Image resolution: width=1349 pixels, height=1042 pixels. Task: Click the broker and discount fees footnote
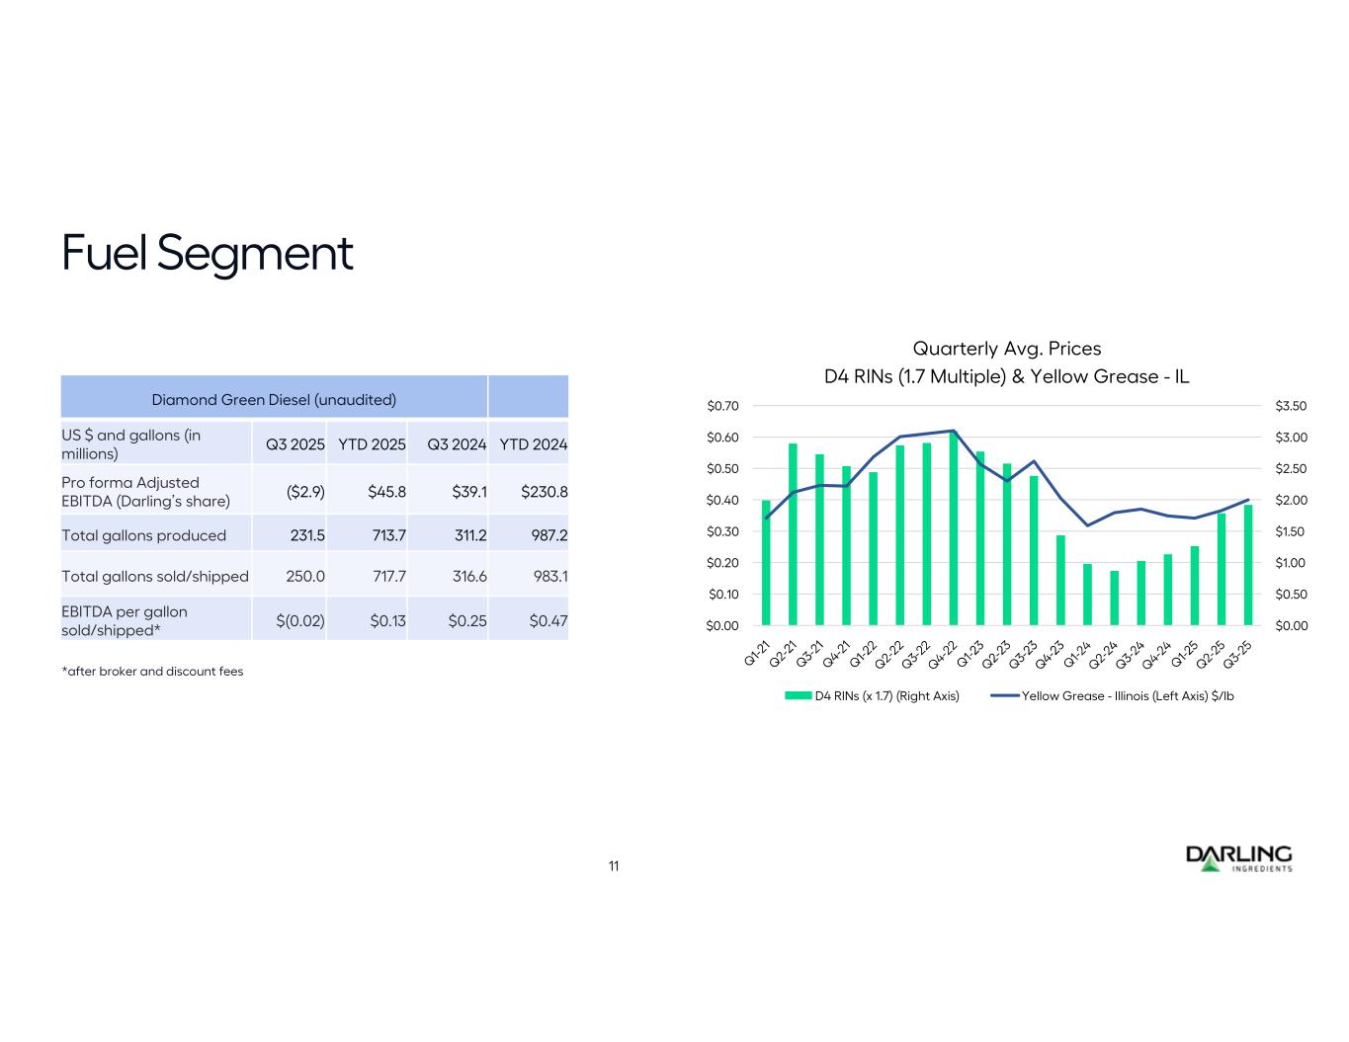tap(152, 672)
